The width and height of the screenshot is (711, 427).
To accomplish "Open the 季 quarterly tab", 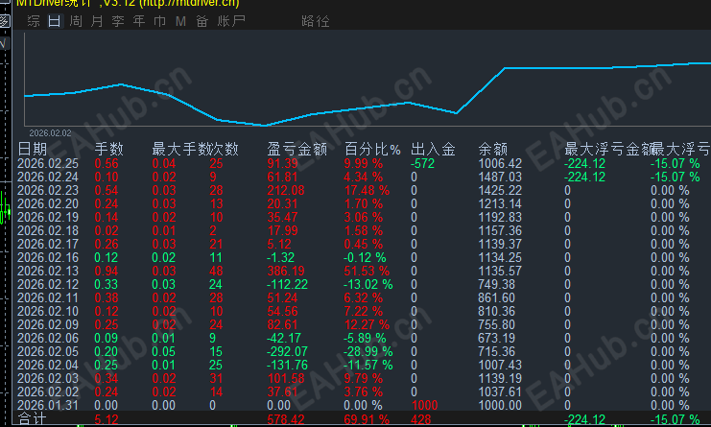I will tap(118, 21).
